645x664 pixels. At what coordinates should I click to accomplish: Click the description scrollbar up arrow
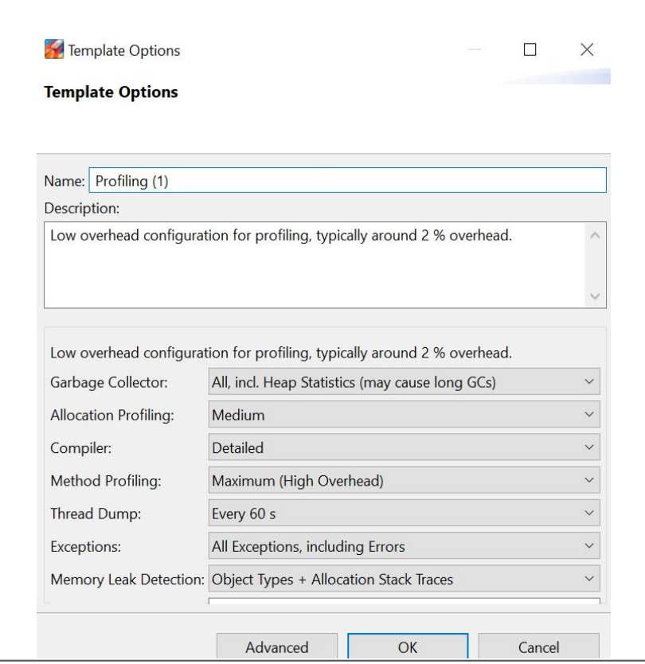click(595, 235)
